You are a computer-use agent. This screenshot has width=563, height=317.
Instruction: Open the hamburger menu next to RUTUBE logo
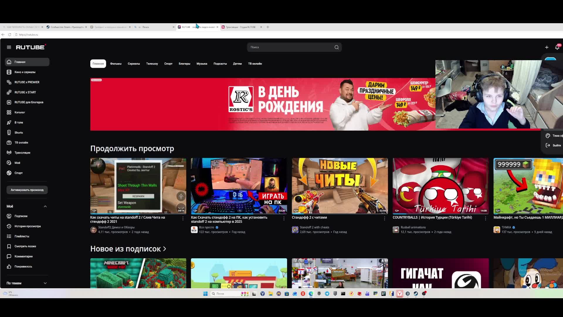[9, 47]
